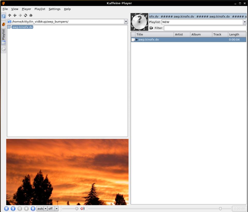Click the previous track button
This screenshot has width=248, height=212.
(6, 209)
